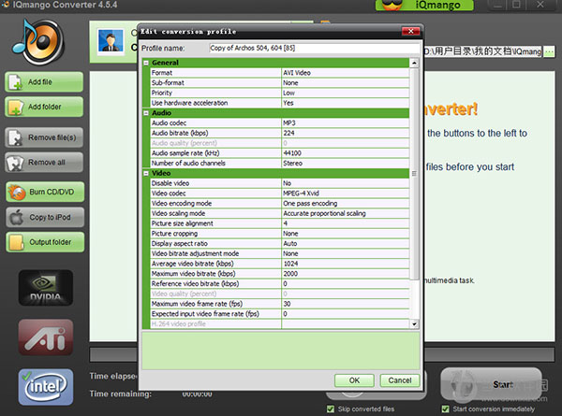Click the Remove all button
Screen dimensions: 562x416
(44, 163)
